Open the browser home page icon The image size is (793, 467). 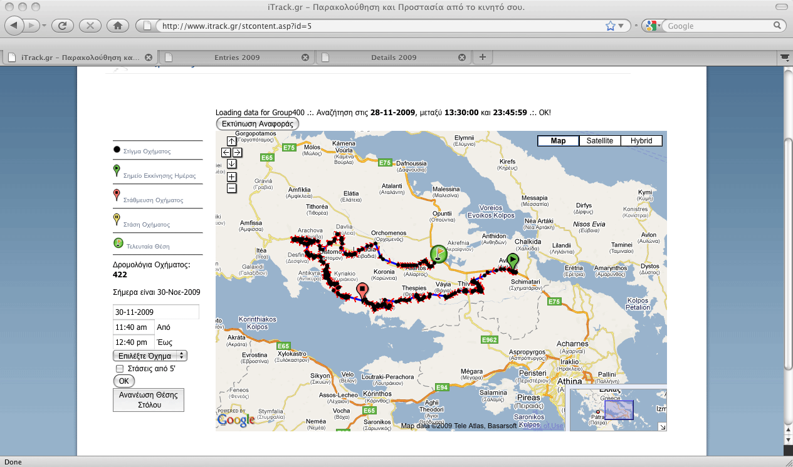click(118, 26)
